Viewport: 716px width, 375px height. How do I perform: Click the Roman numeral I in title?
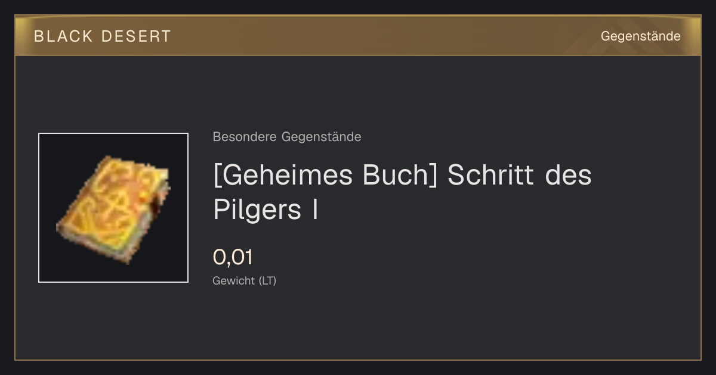click(315, 210)
